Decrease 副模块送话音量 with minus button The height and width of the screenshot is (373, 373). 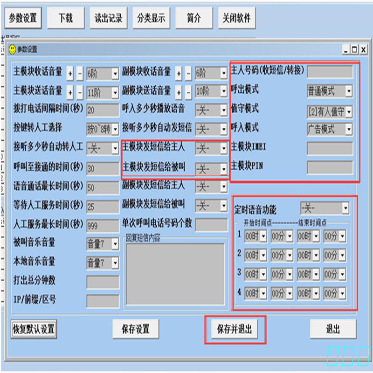pos(188,92)
